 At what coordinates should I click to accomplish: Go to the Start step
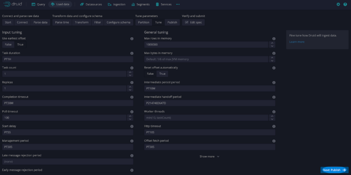8,22
